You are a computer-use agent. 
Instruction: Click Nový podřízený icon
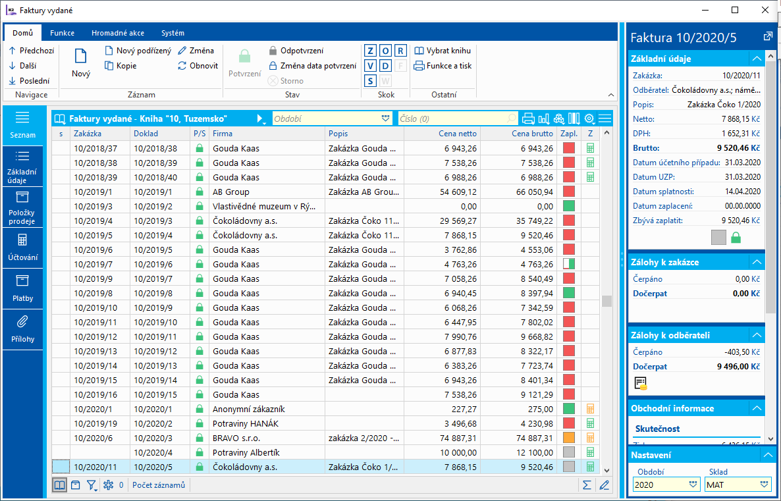(x=109, y=51)
